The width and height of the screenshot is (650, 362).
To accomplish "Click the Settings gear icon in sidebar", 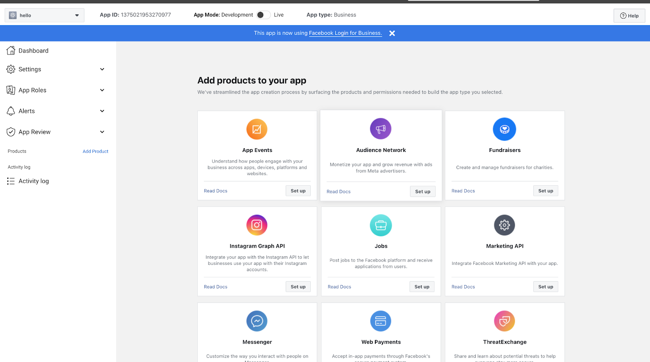I will coord(11,69).
